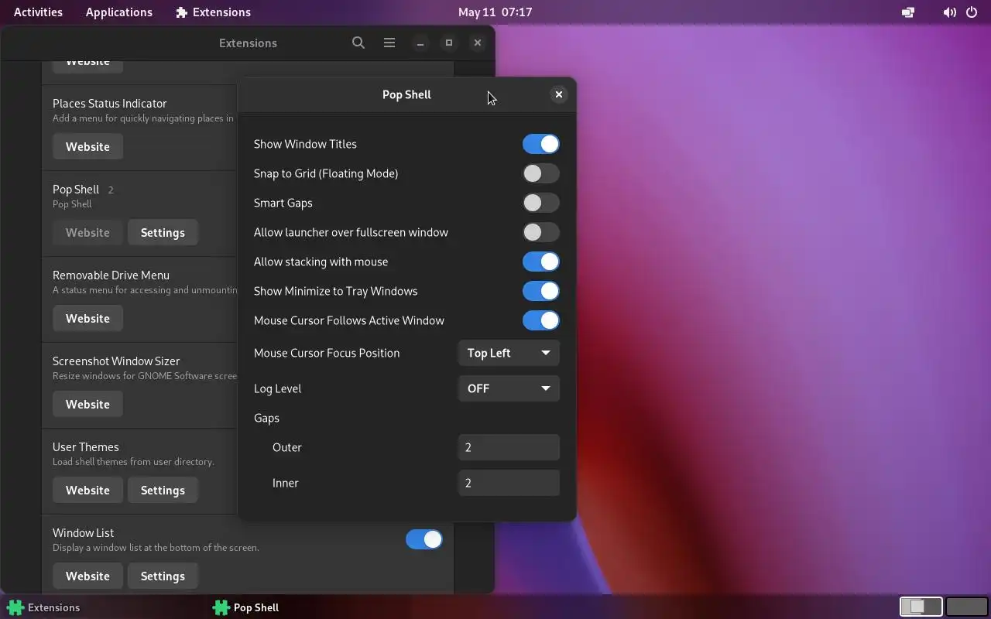Open Places Status Indicator Website
Viewport: 991px width, 619px height.
(87, 146)
